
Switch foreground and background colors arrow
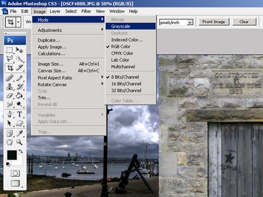21,151
